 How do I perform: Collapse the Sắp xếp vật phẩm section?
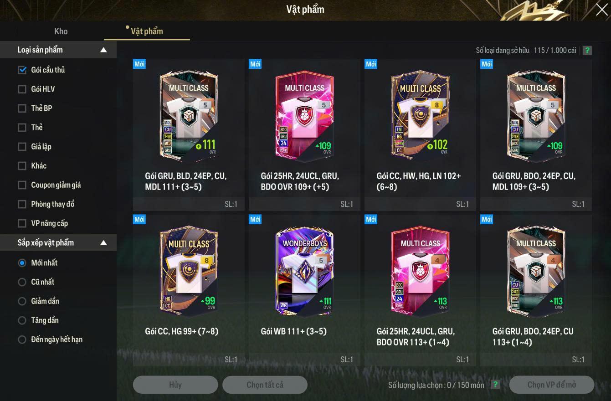point(103,243)
